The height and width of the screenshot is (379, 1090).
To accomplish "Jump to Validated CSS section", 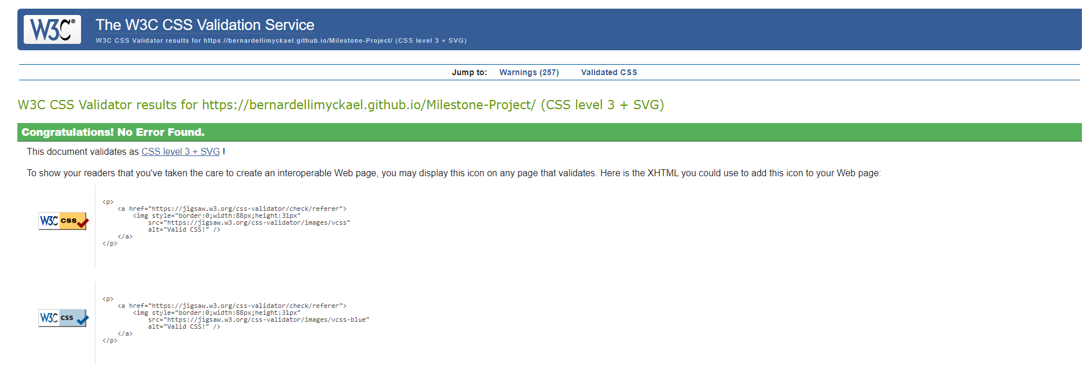I will click(609, 72).
